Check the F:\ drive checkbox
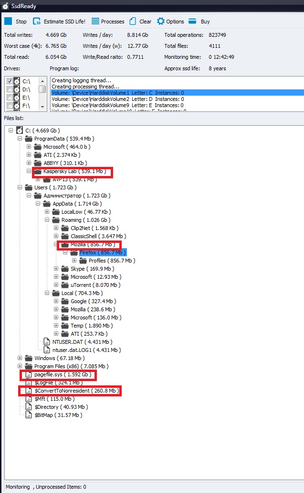Screen dimensions: 304x493 pos(10,106)
